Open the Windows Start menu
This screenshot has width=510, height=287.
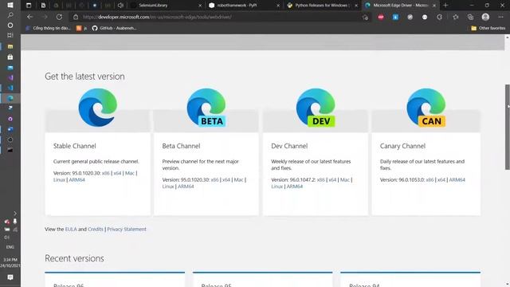[x=10, y=5]
